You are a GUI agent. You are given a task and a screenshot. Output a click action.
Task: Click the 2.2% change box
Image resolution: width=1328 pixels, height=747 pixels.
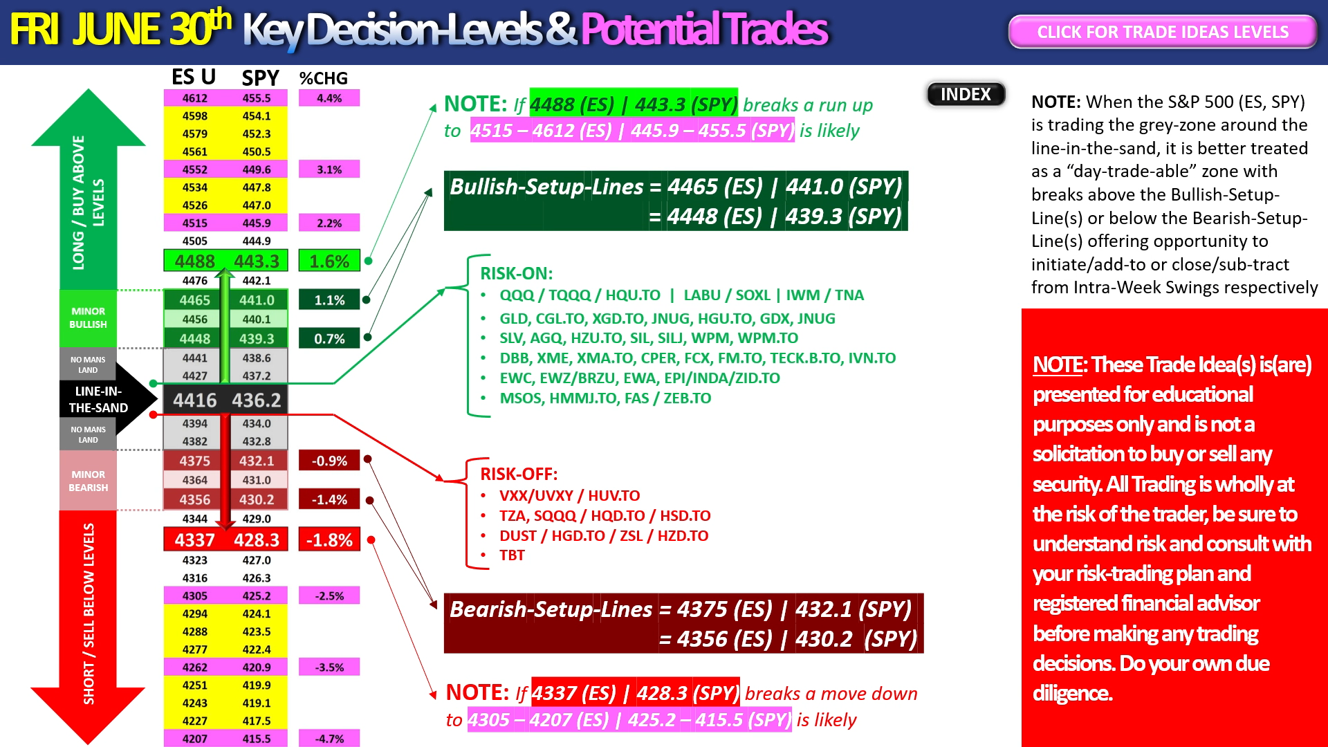click(x=329, y=223)
